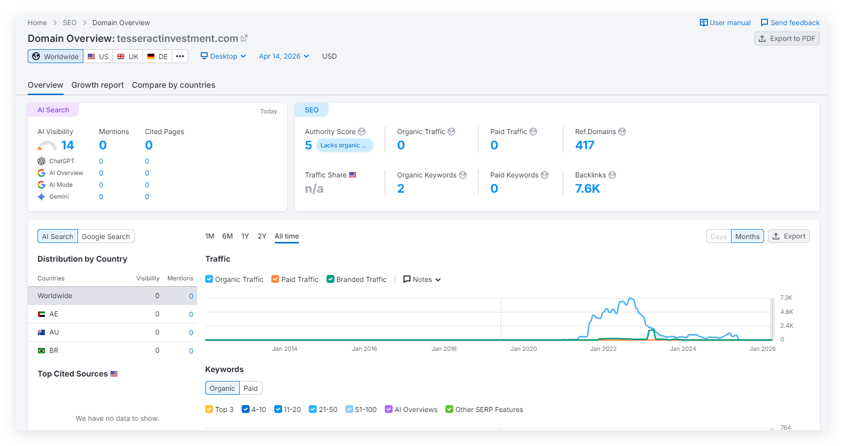
Task: Set traffic range to 6M
Action: point(227,236)
